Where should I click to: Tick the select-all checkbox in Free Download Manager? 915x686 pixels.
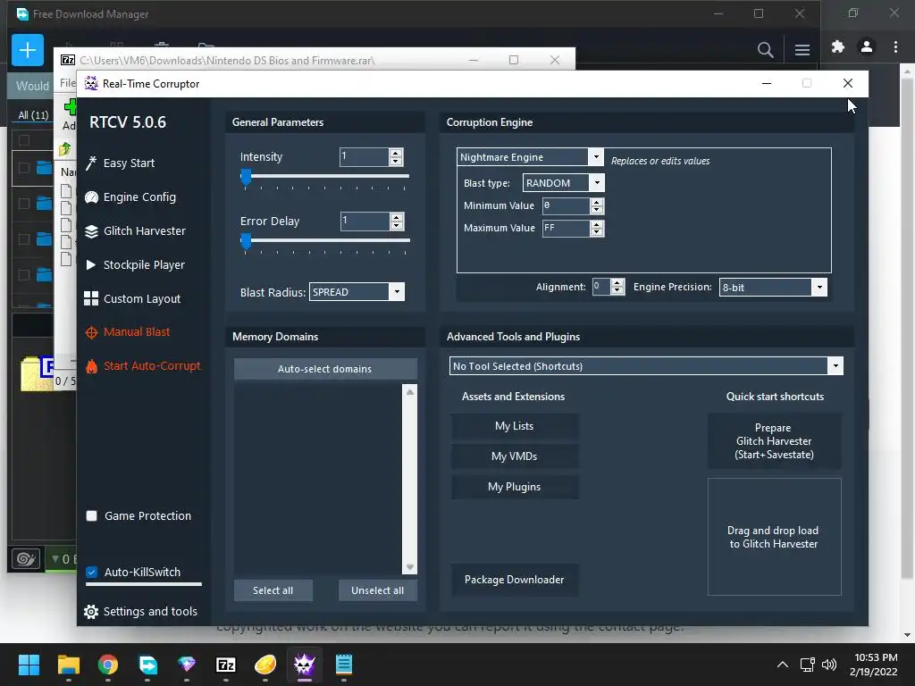tap(24, 140)
